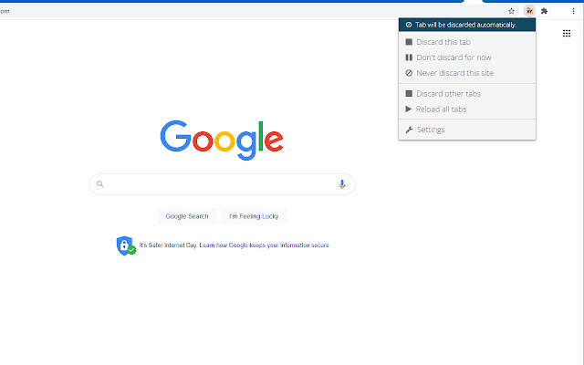The image size is (584, 365).
Task: Click the magnifier icon in search box
Action: coord(99,184)
